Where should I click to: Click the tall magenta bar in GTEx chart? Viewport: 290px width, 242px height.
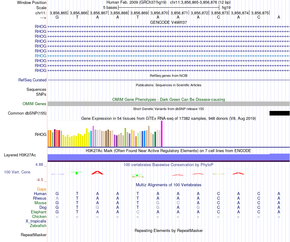click(162, 133)
